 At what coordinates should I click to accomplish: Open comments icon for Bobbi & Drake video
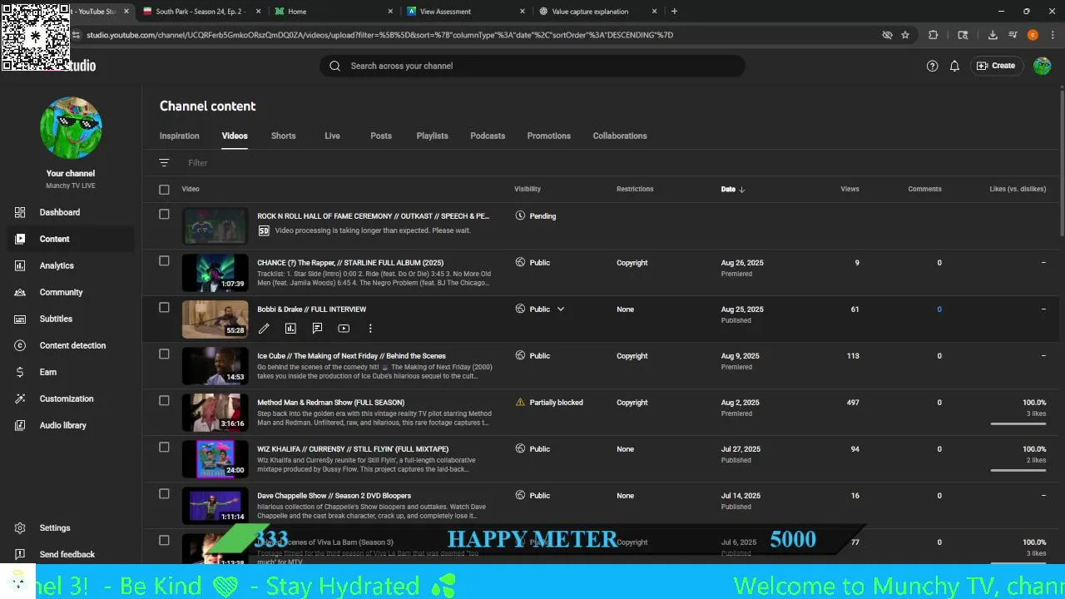[317, 329]
